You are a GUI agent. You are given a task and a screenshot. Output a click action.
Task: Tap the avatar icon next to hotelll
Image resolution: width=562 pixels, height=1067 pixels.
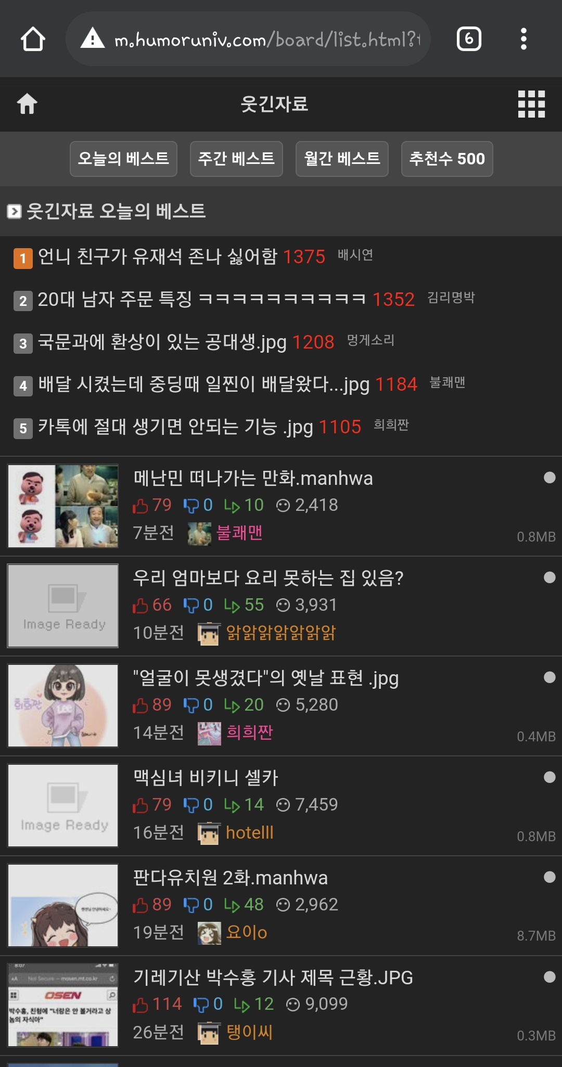click(x=209, y=833)
